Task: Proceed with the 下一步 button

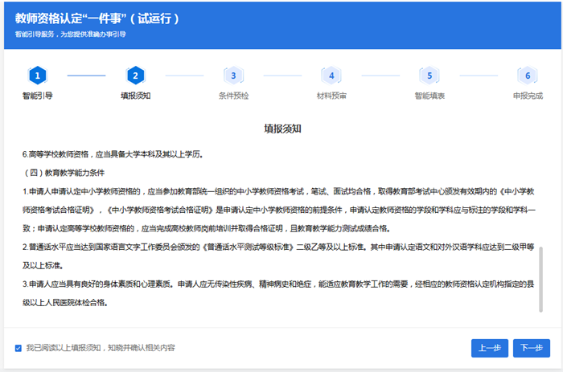Action: point(532,348)
